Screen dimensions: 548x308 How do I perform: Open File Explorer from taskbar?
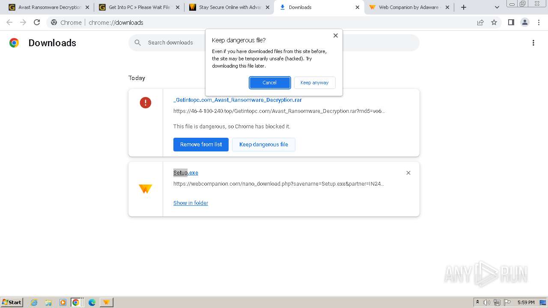click(48, 302)
